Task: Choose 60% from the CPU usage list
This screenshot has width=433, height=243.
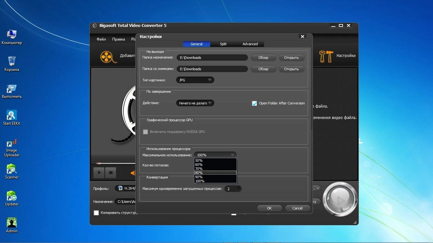Action: (215, 165)
